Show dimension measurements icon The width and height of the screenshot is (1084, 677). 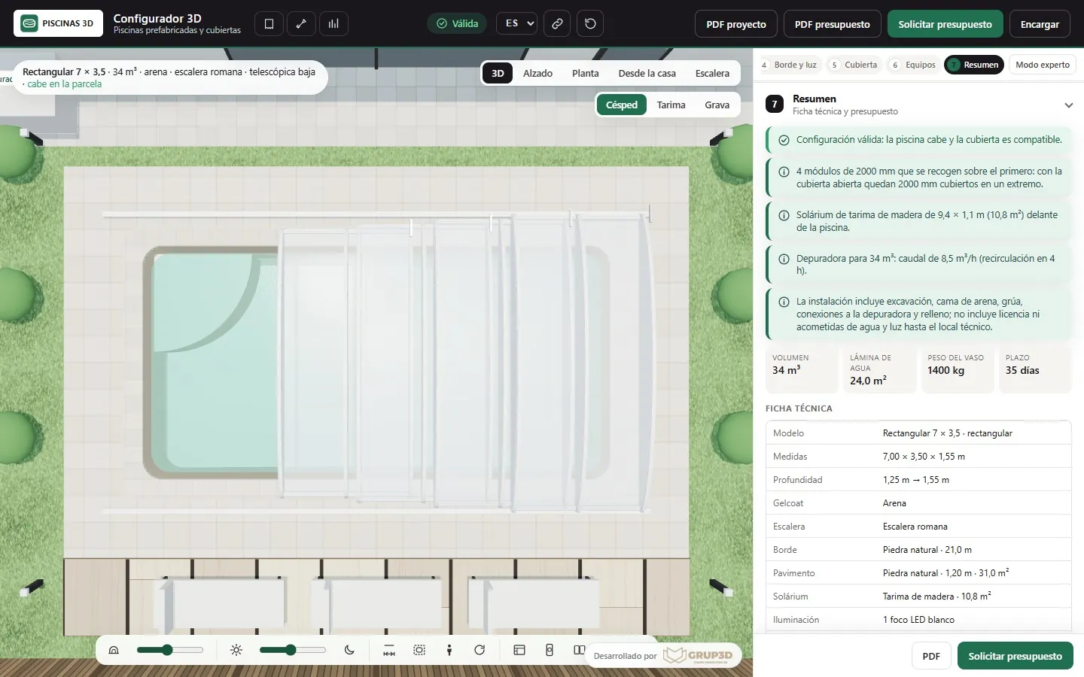coord(389,650)
